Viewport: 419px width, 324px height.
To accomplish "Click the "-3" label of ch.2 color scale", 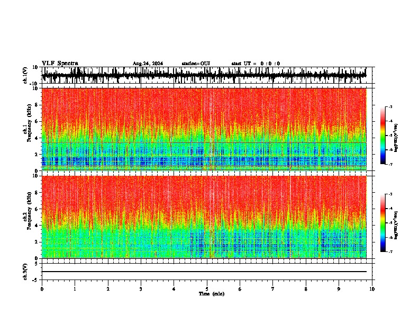I will [x=390, y=194].
